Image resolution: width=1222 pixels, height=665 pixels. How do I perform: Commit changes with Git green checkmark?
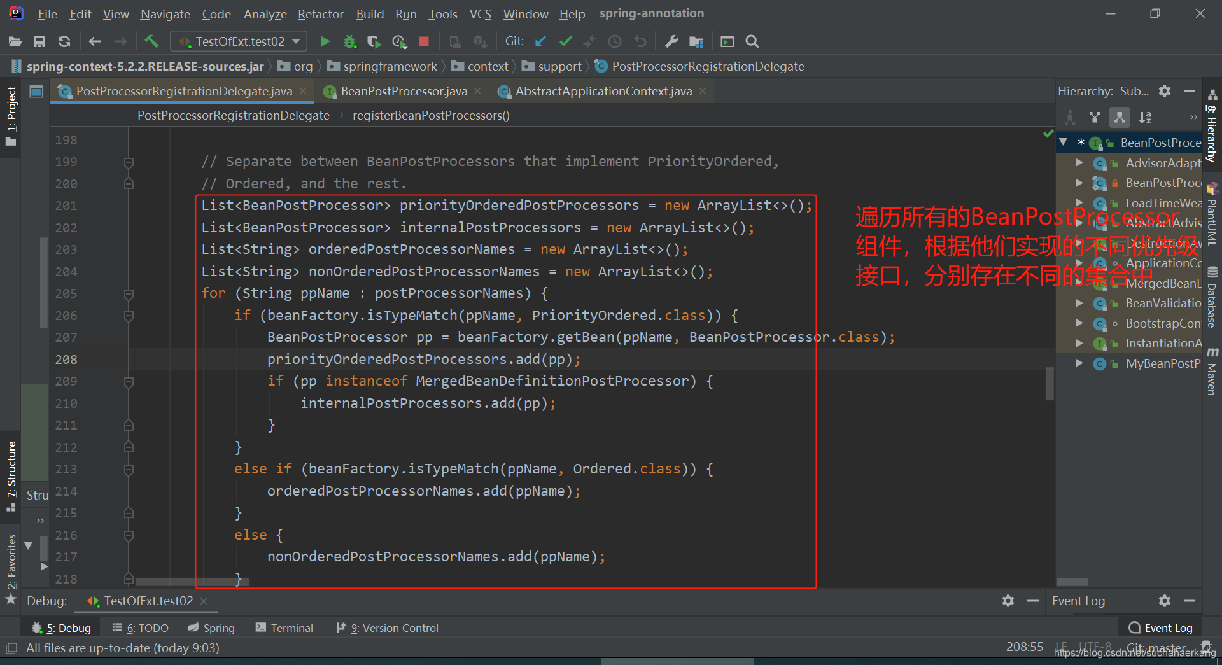(x=565, y=41)
